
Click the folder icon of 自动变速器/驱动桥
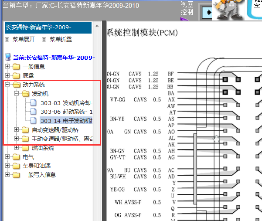pyautogui.click(x=25, y=130)
